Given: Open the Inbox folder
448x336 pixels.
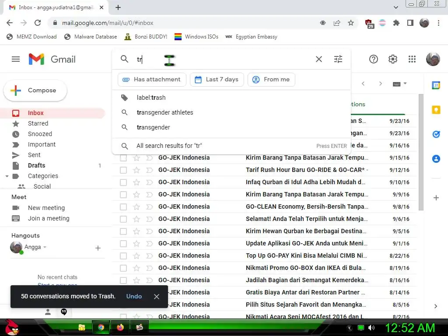Looking at the screenshot, I should click(x=53, y=113).
